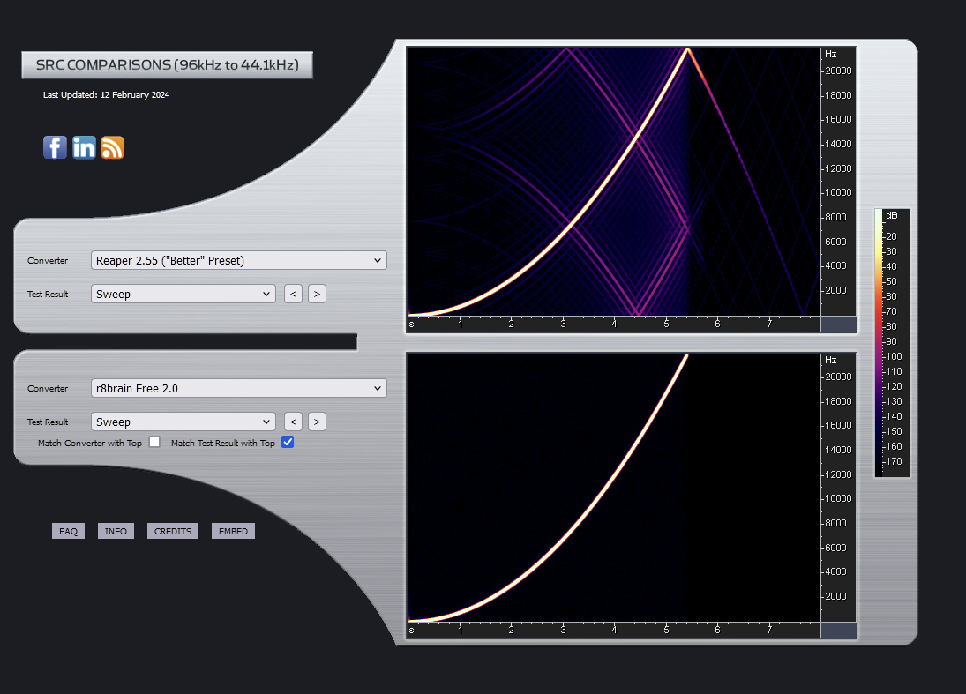Disable Match Test Result with Top checkbox
The image size is (966, 694).
(288, 442)
